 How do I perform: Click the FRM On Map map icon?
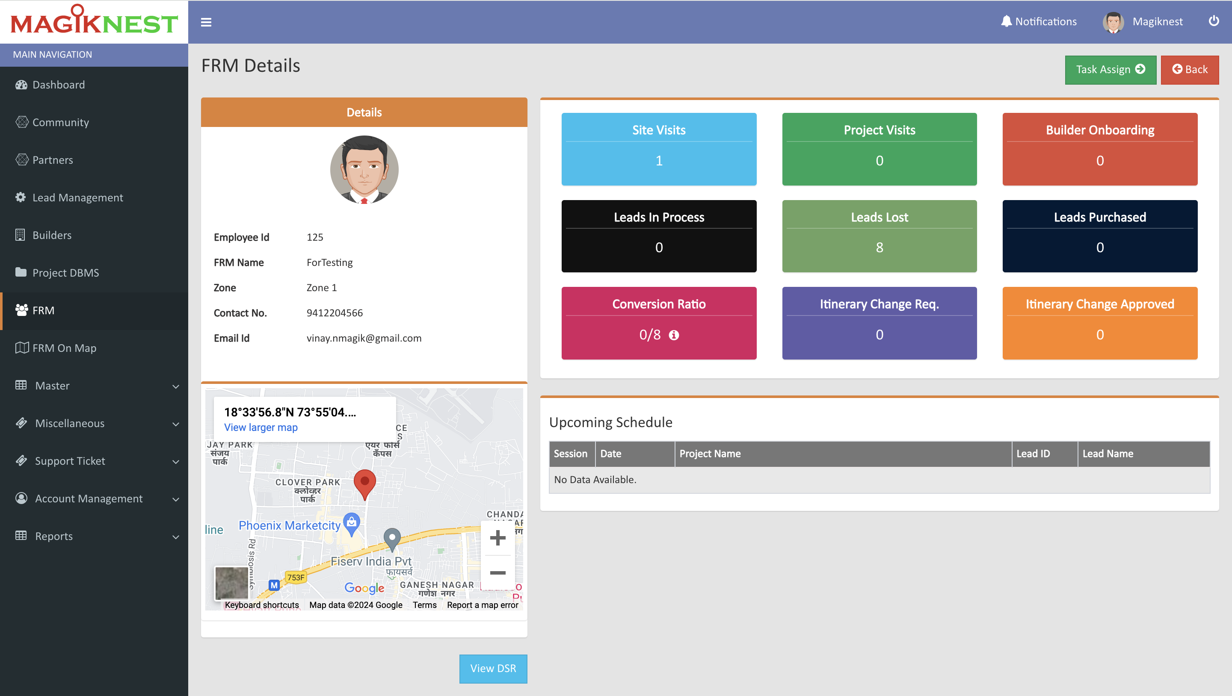(x=21, y=348)
